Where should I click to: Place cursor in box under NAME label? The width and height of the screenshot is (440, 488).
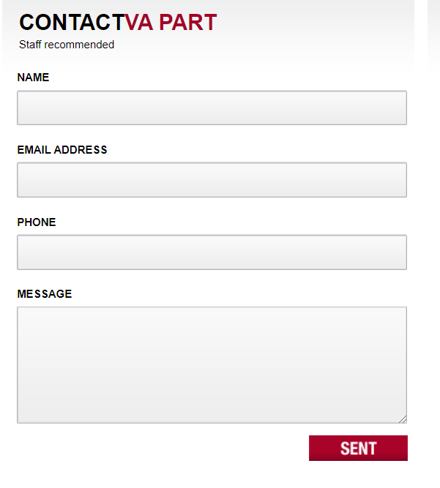212,108
